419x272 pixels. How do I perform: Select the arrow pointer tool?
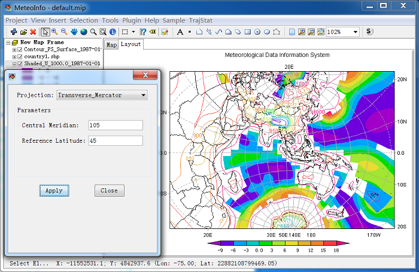pyautogui.click(x=45, y=32)
